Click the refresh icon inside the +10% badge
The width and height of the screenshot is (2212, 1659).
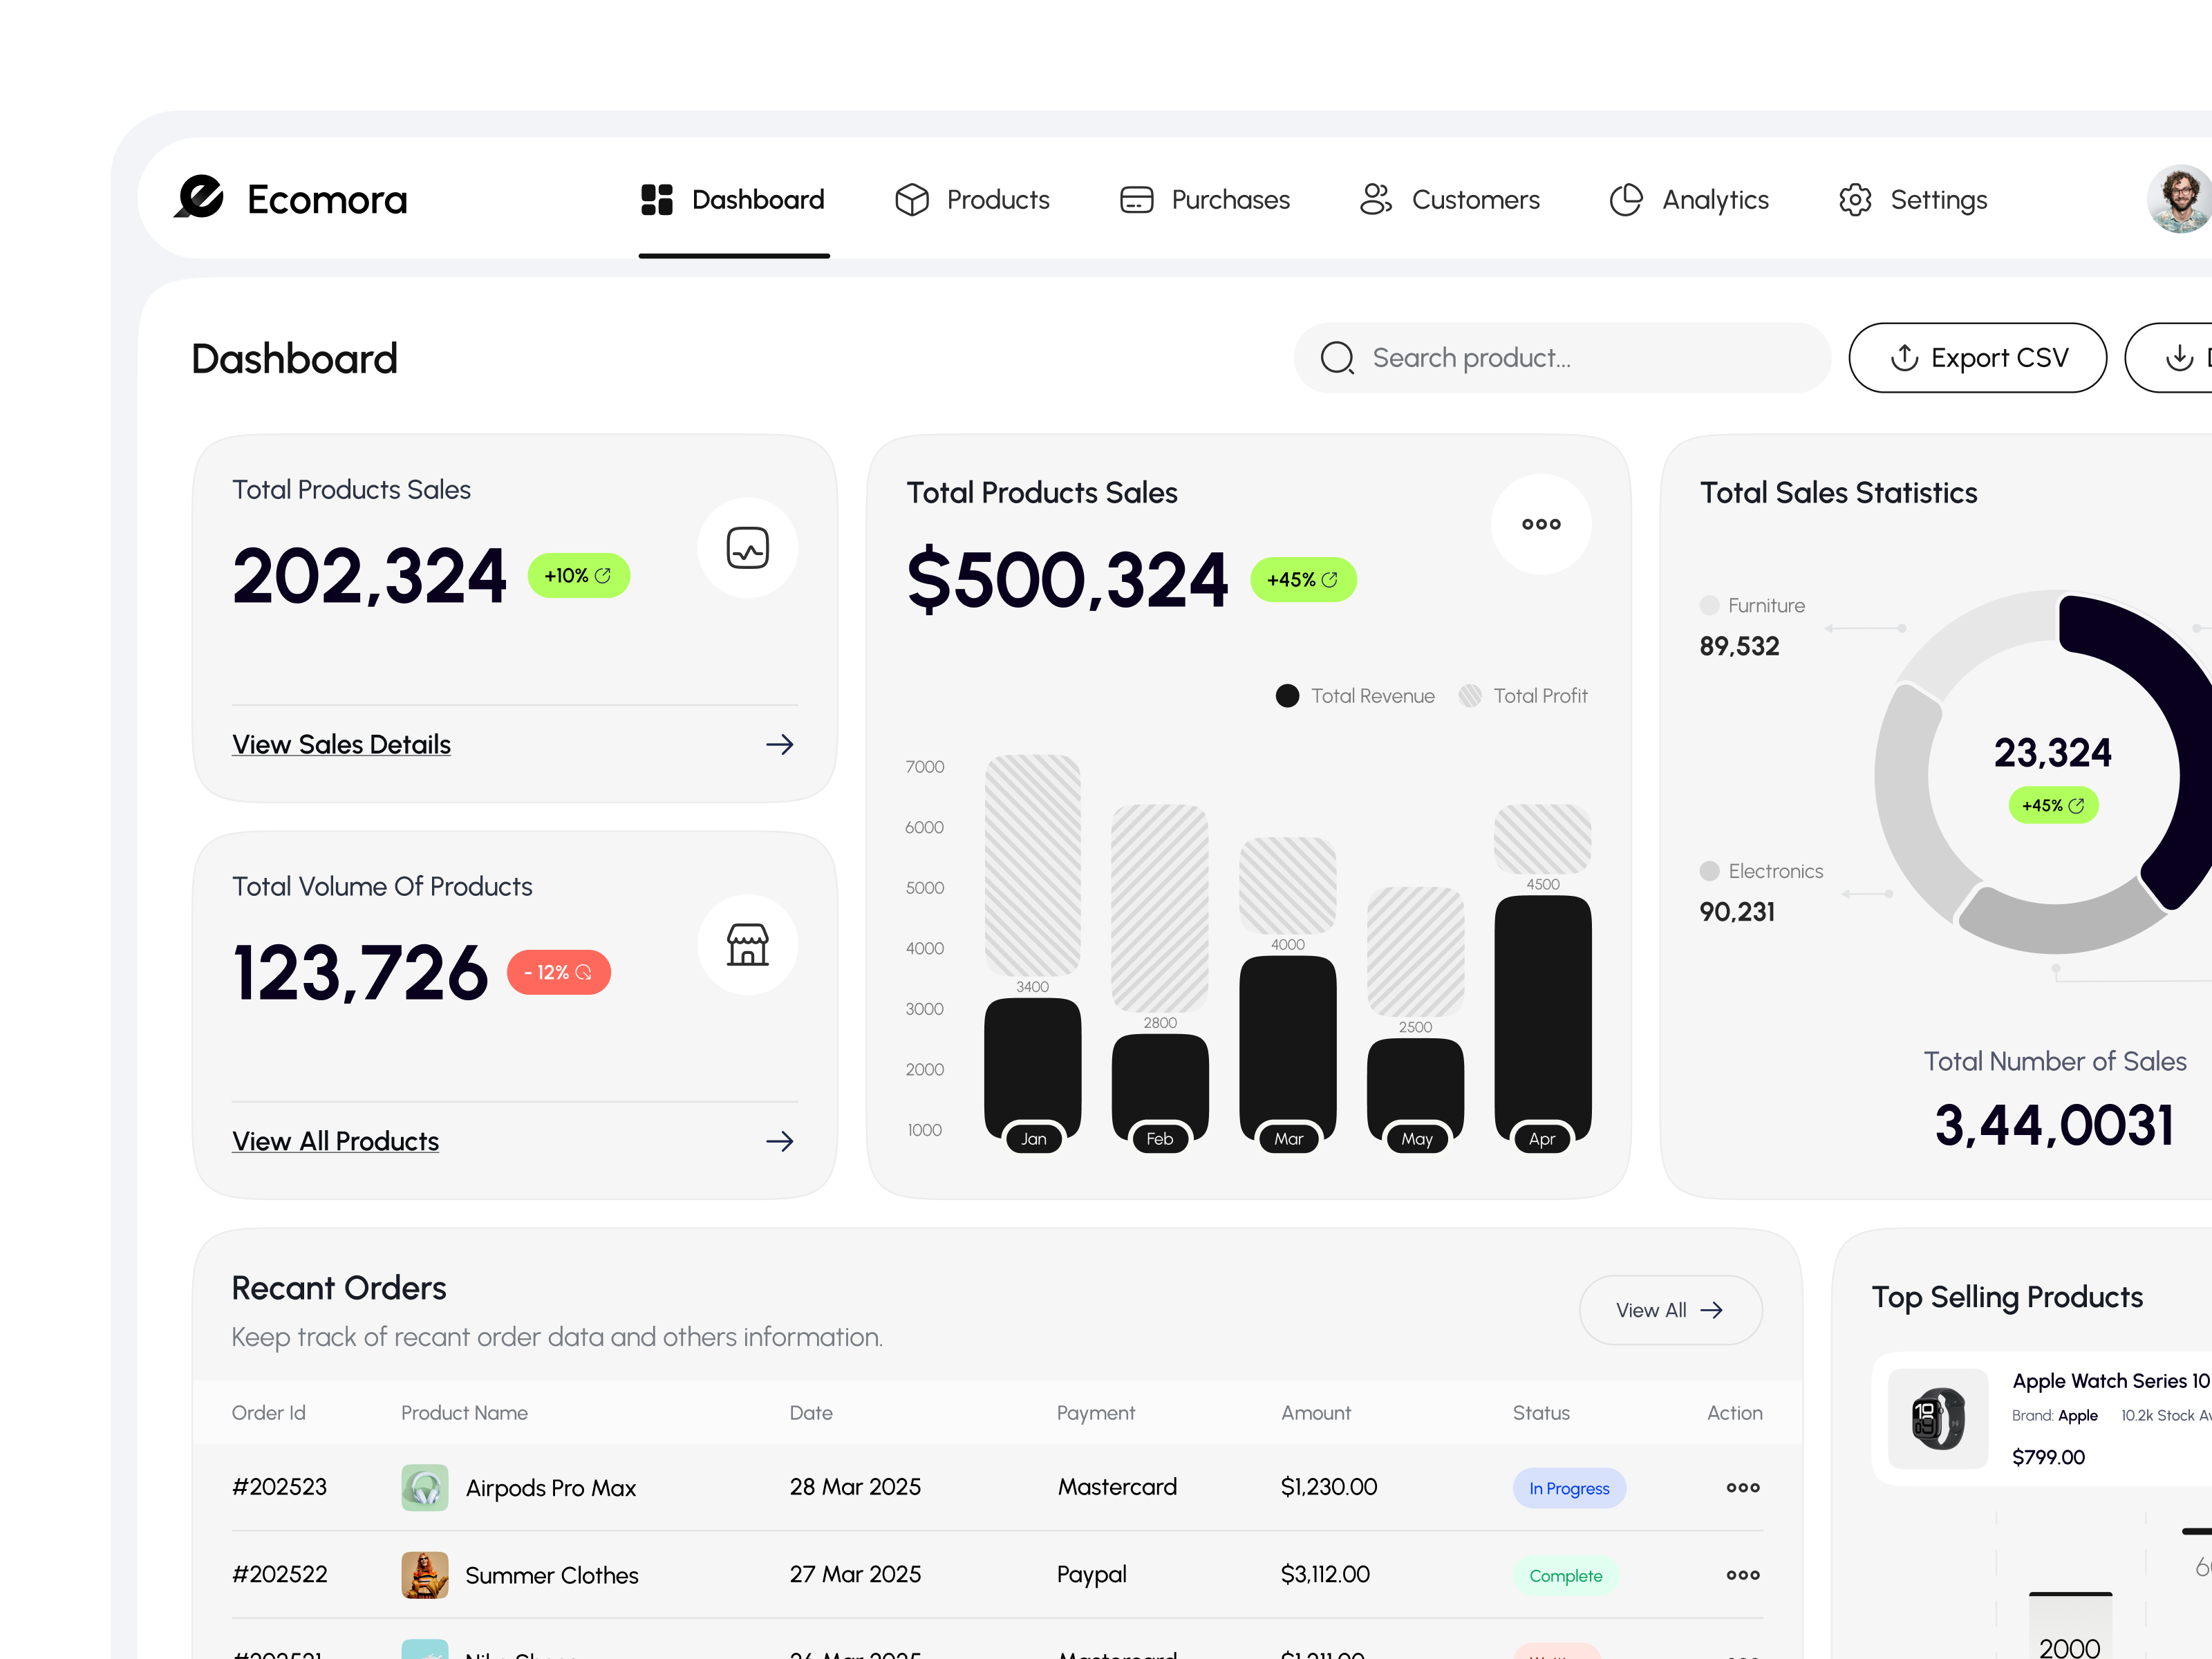[602, 575]
